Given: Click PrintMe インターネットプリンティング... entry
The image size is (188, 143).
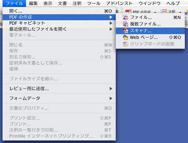Looking at the screenshot, I should click(59, 136).
